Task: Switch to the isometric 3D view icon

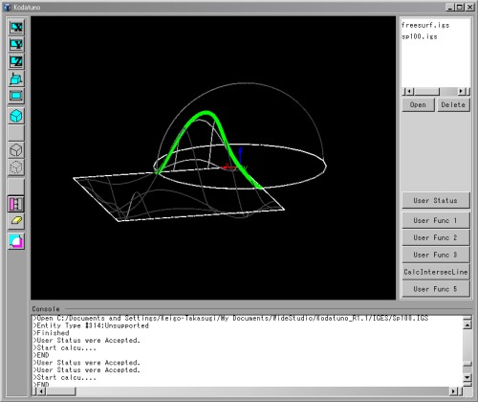Action: coord(16,78)
